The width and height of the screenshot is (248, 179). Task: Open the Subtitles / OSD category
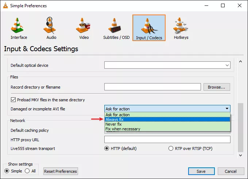coord(116,28)
